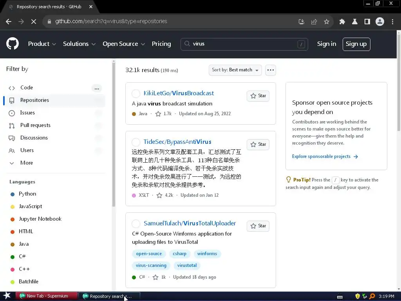Expand the Open Source menu
Image resolution: width=401 pixels, height=301 pixels.
(x=124, y=44)
